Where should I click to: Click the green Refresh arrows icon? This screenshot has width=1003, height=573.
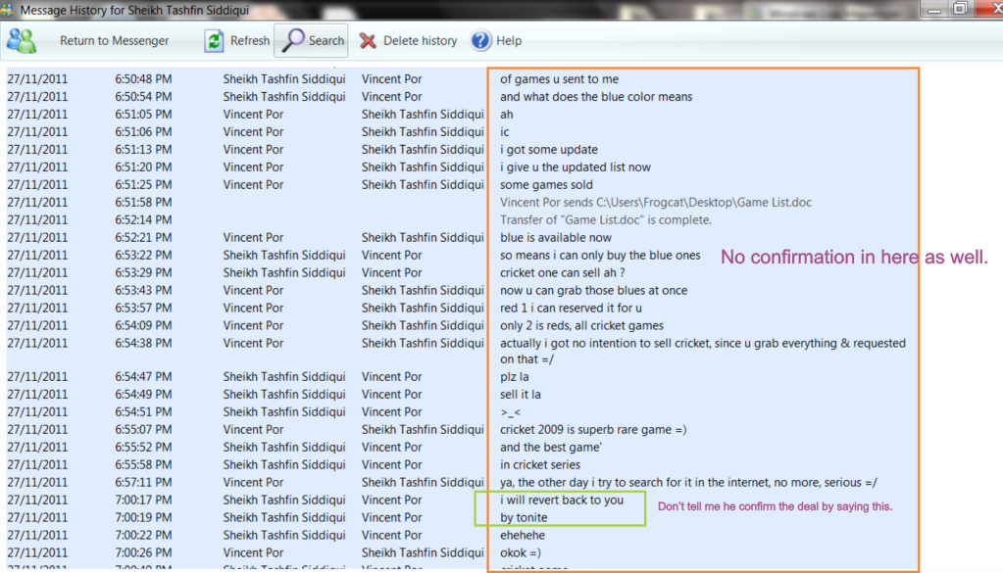pos(214,41)
